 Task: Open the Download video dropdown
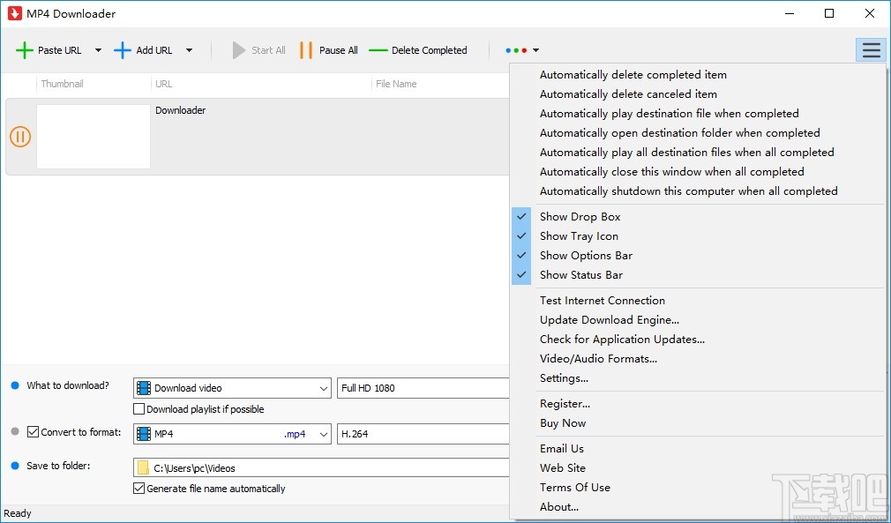(323, 388)
